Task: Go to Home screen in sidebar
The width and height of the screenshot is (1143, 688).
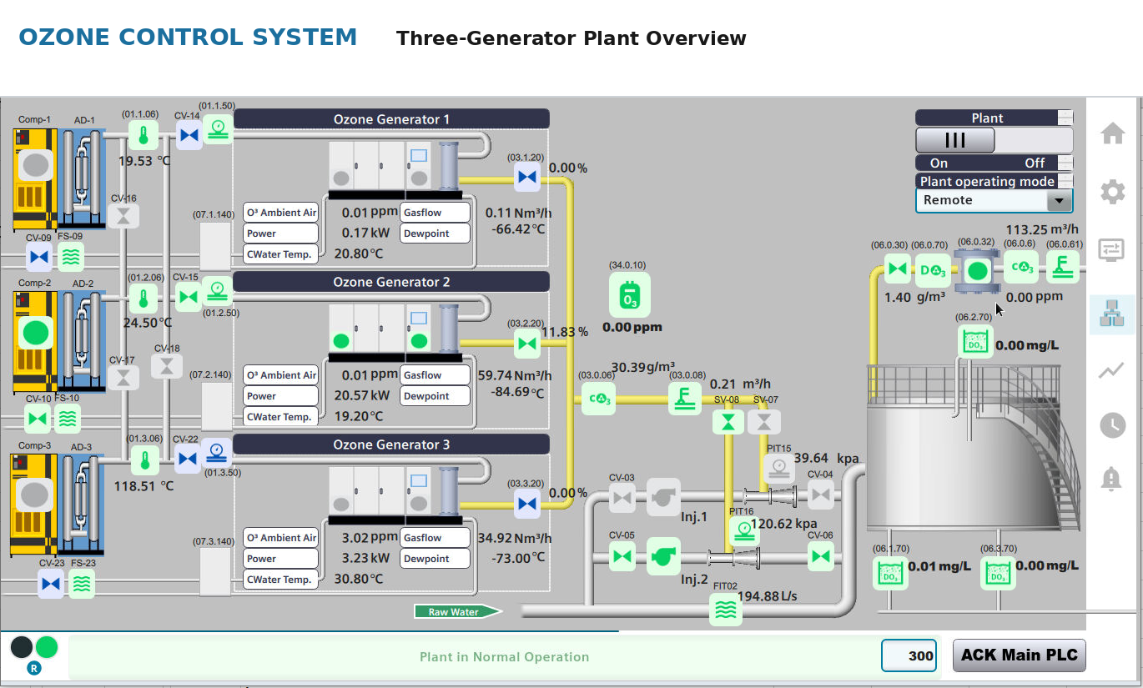Action: pos(1112,133)
